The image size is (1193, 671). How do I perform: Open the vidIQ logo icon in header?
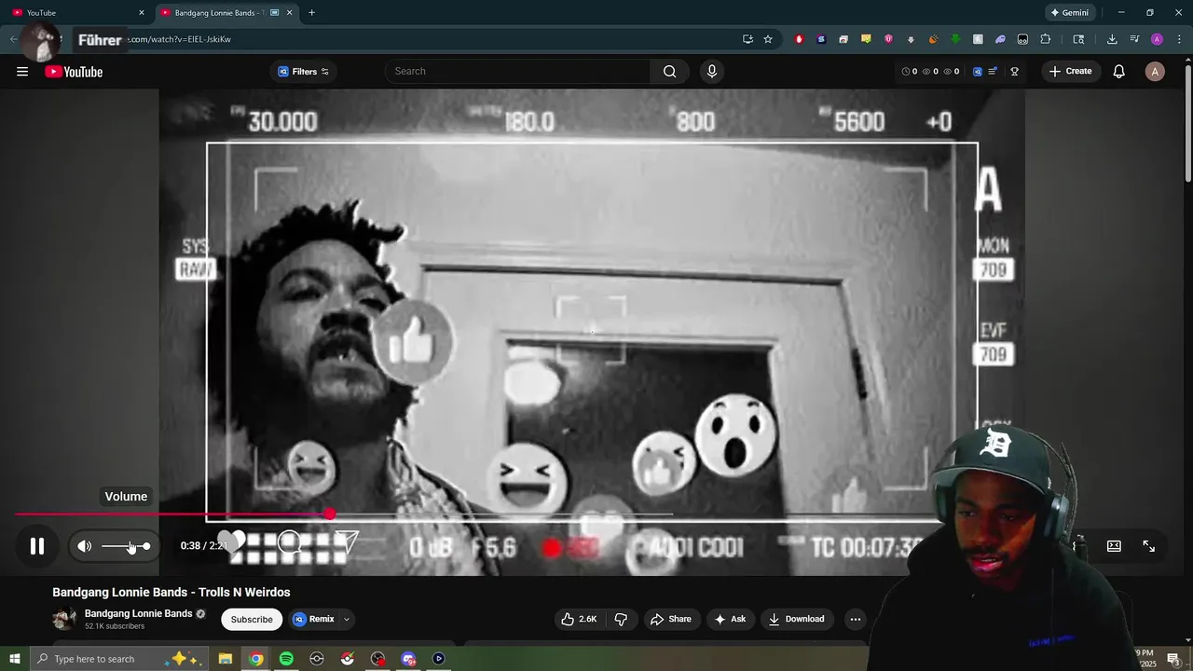click(978, 72)
